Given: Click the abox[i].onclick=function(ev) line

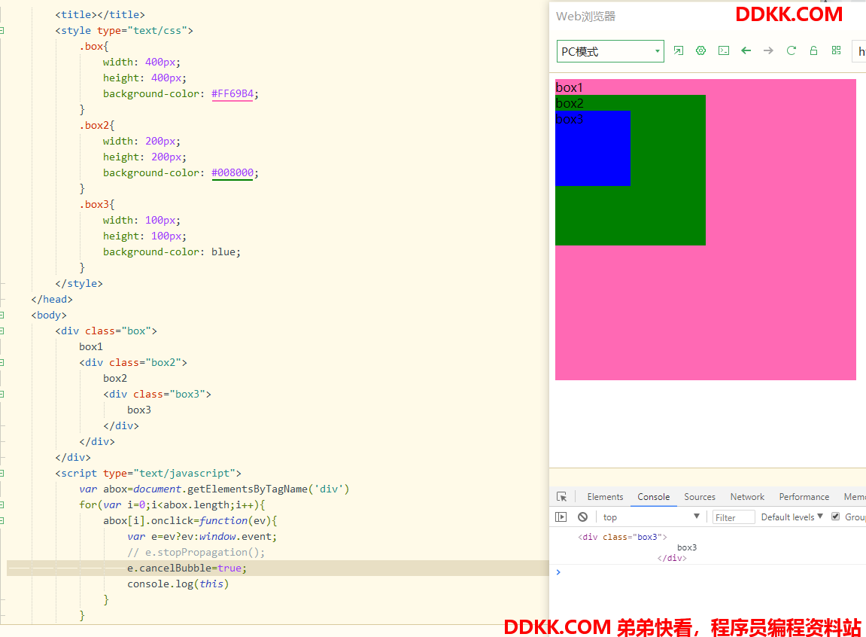Looking at the screenshot, I should pyautogui.click(x=190, y=520).
